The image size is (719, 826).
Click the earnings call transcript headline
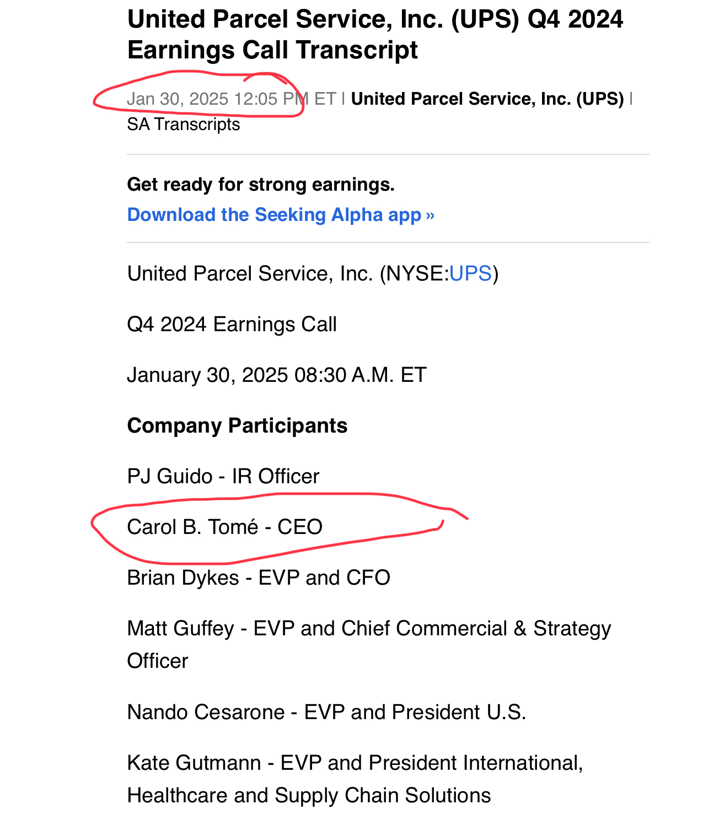(375, 34)
